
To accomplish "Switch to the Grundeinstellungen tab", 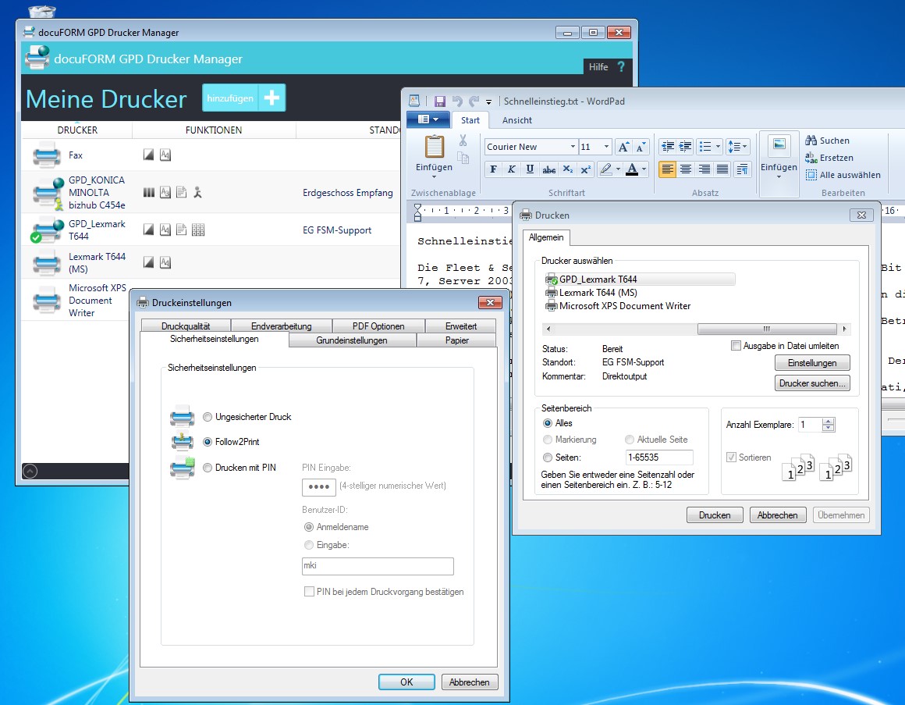I will click(x=352, y=340).
